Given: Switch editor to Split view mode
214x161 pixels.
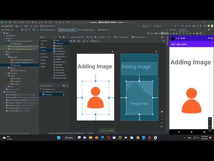Looking at the screenshot, I should pos(157,34).
